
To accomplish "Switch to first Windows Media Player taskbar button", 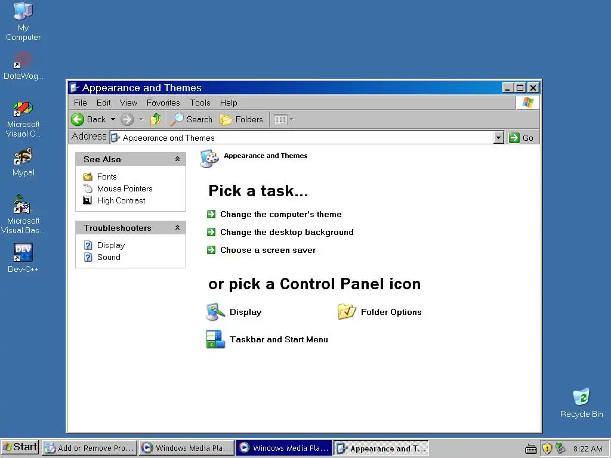I will pos(187,448).
